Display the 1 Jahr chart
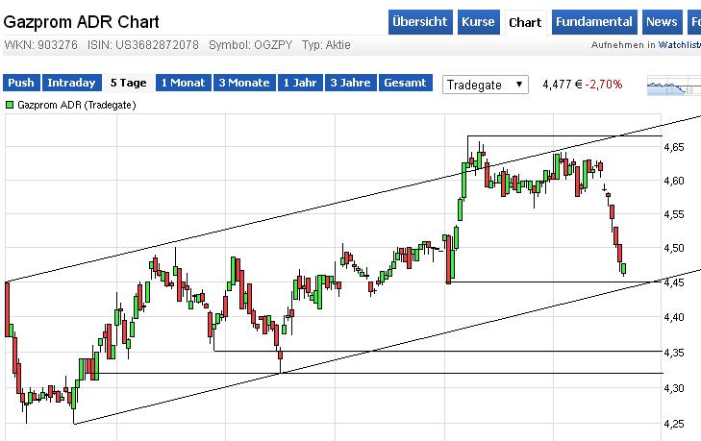 pyautogui.click(x=300, y=83)
